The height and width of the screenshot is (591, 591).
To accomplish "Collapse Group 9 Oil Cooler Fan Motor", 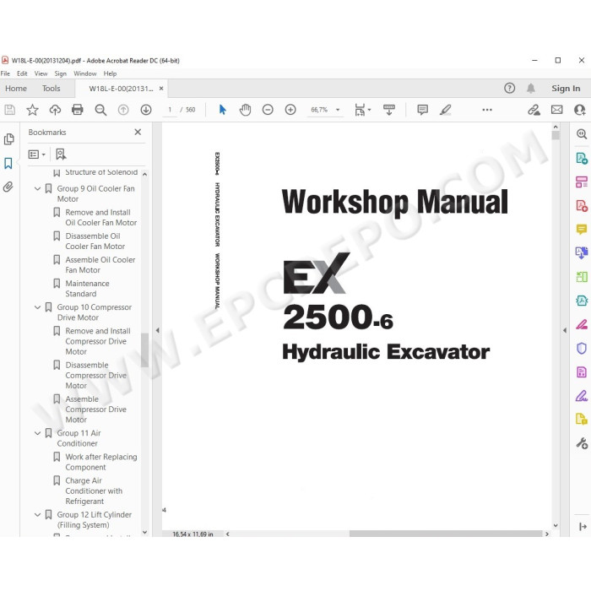I will click(x=37, y=188).
